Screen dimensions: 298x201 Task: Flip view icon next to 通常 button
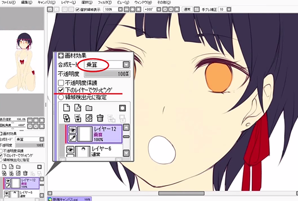point(196,9)
